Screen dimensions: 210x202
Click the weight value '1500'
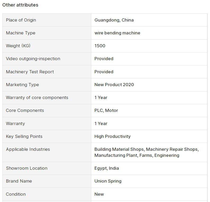pos(100,46)
